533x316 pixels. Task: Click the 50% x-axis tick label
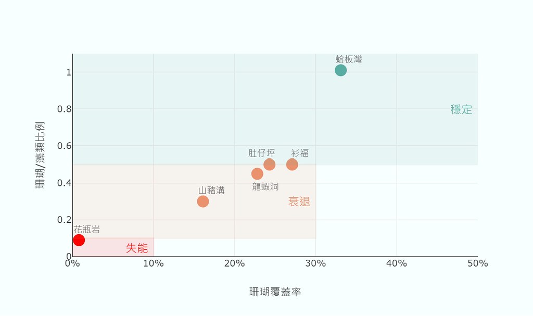pyautogui.click(x=478, y=263)
